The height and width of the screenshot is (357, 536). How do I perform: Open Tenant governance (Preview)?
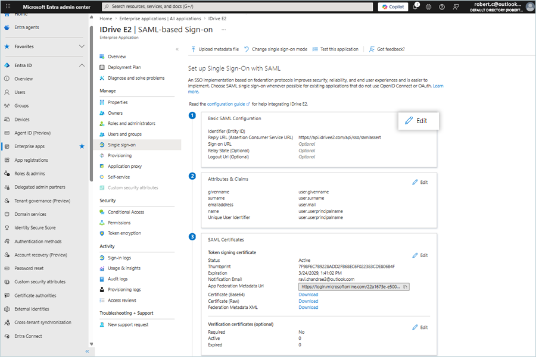[42, 201]
